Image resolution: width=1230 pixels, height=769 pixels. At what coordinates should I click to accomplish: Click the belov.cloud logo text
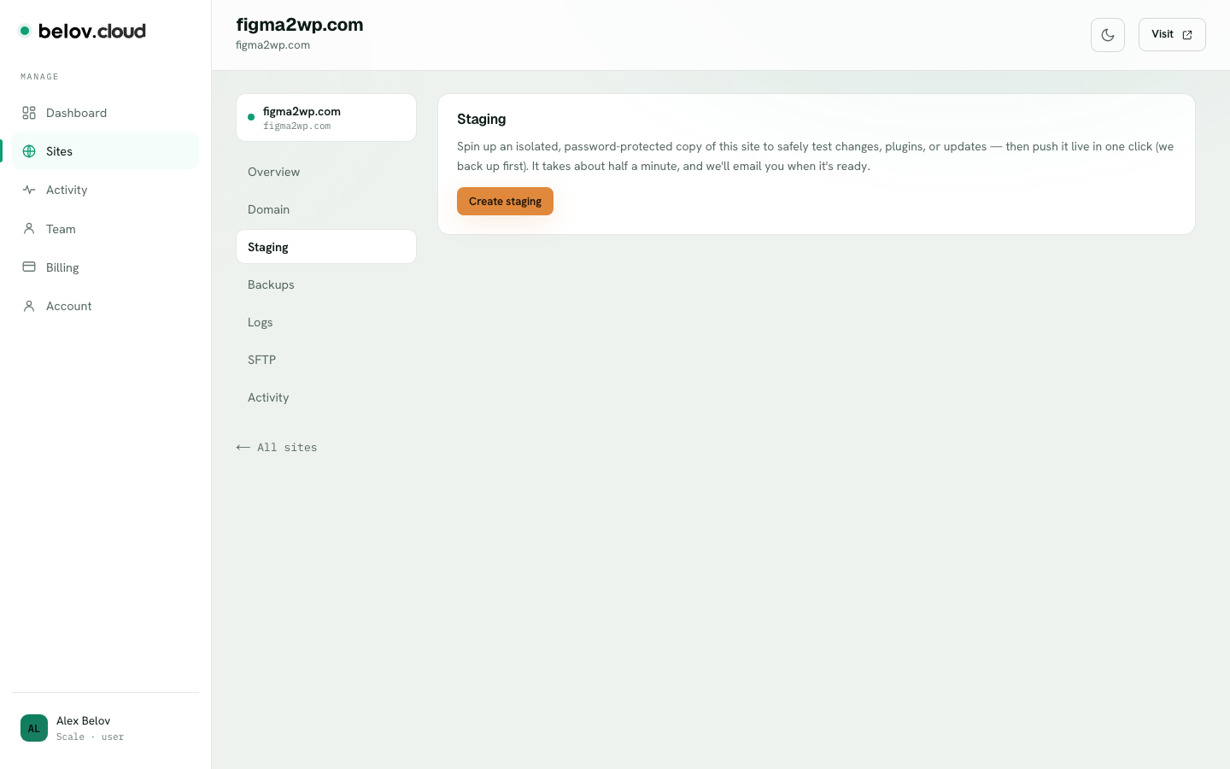92,32
